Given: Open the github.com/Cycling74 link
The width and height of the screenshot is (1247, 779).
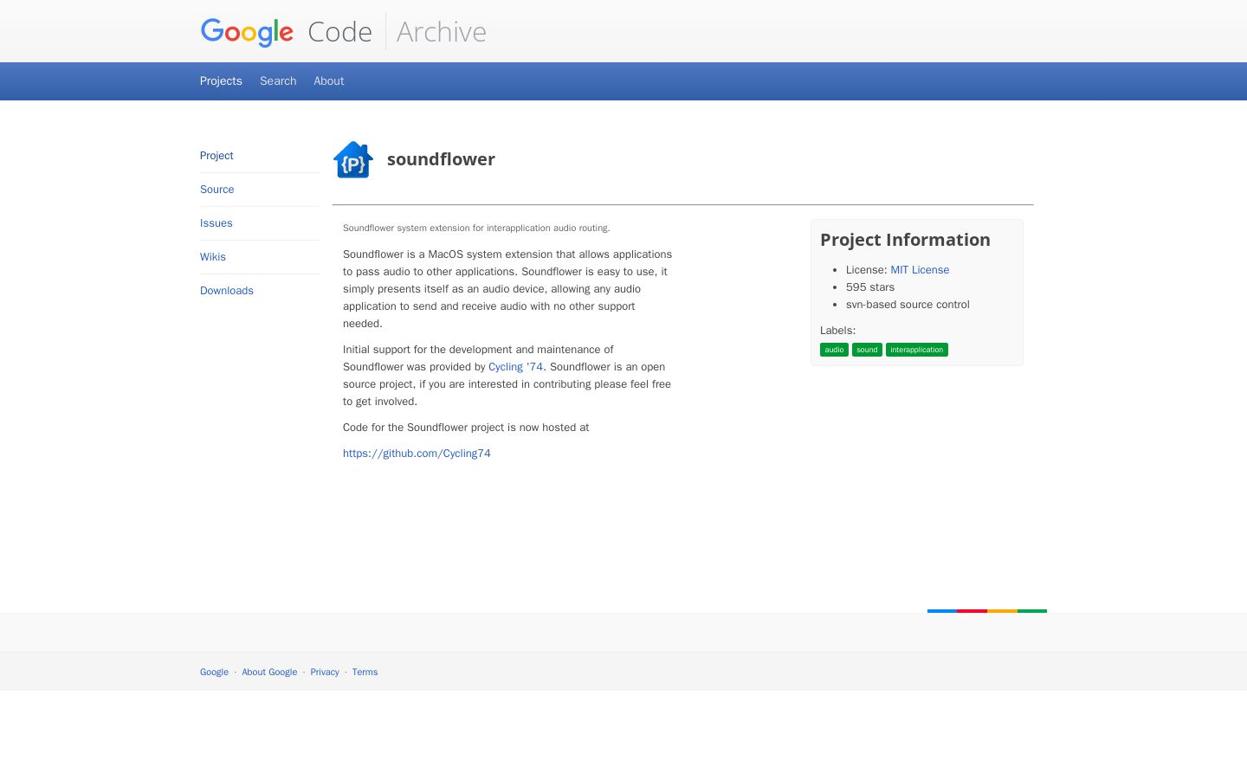Looking at the screenshot, I should 417,454.
